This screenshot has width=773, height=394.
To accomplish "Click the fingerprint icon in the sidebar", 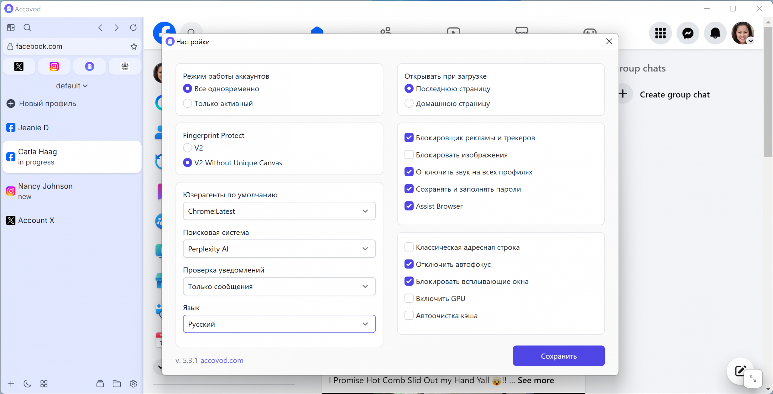I will pyautogui.click(x=125, y=66).
